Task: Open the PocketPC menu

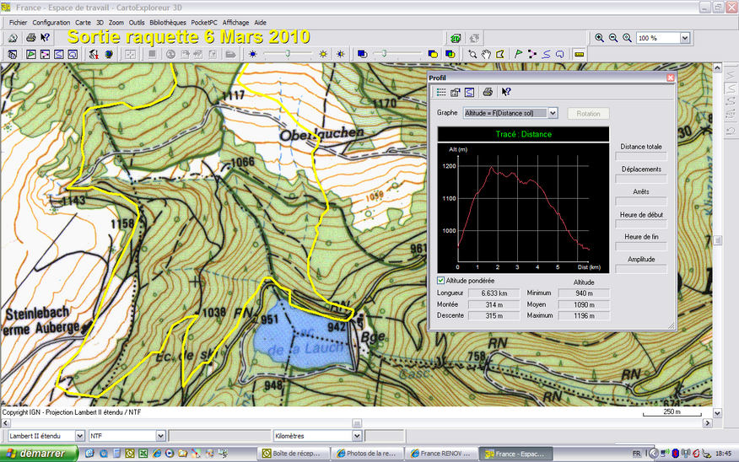Action: click(204, 22)
